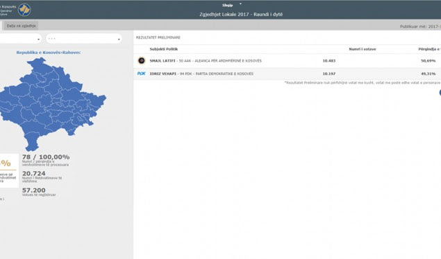Sort by Numri i votave column header
The height and width of the screenshot is (259, 441).
[x=363, y=49]
